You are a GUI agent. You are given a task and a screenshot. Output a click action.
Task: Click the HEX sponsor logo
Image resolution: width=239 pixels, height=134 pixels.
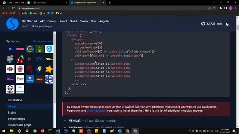coord(10,89)
